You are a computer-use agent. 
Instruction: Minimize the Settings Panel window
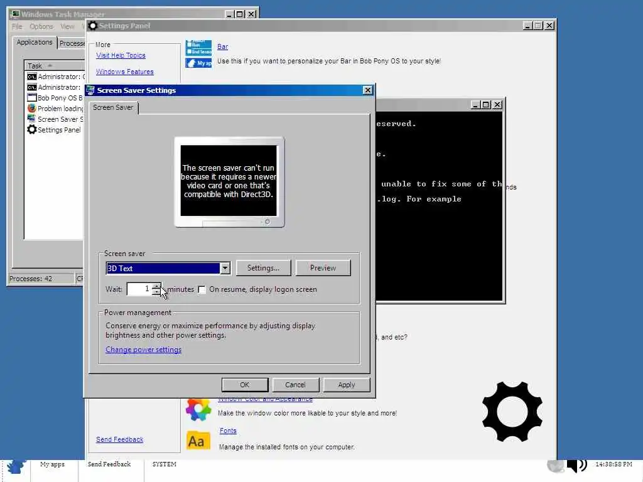(x=527, y=26)
